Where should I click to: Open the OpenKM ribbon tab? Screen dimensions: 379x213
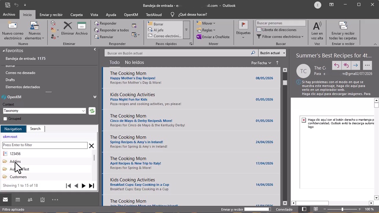coord(131,15)
